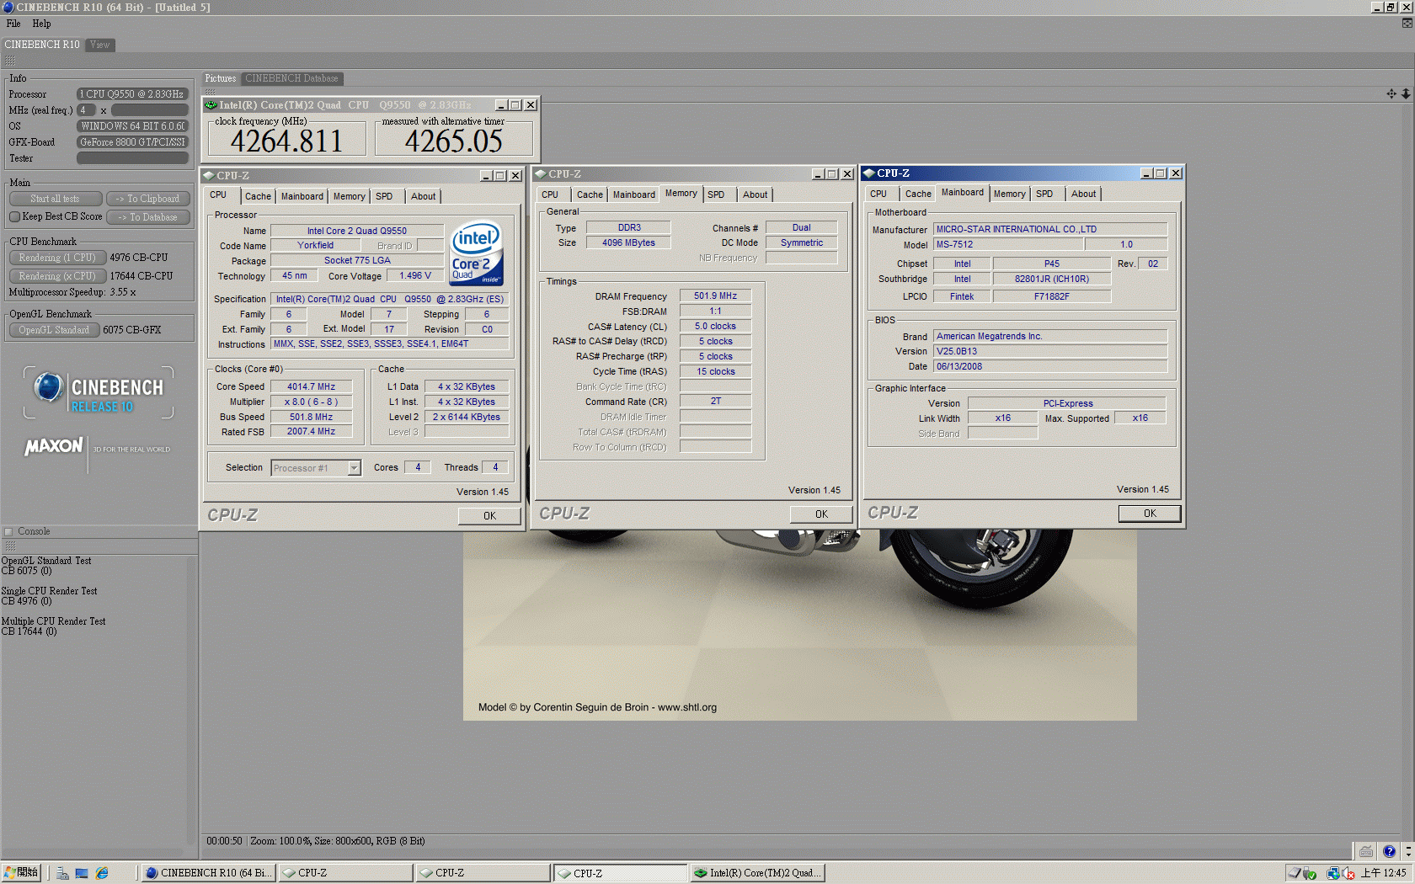Click the 'MS-7512' mainboard model value
Image resolution: width=1415 pixels, height=884 pixels.
click(1008, 245)
